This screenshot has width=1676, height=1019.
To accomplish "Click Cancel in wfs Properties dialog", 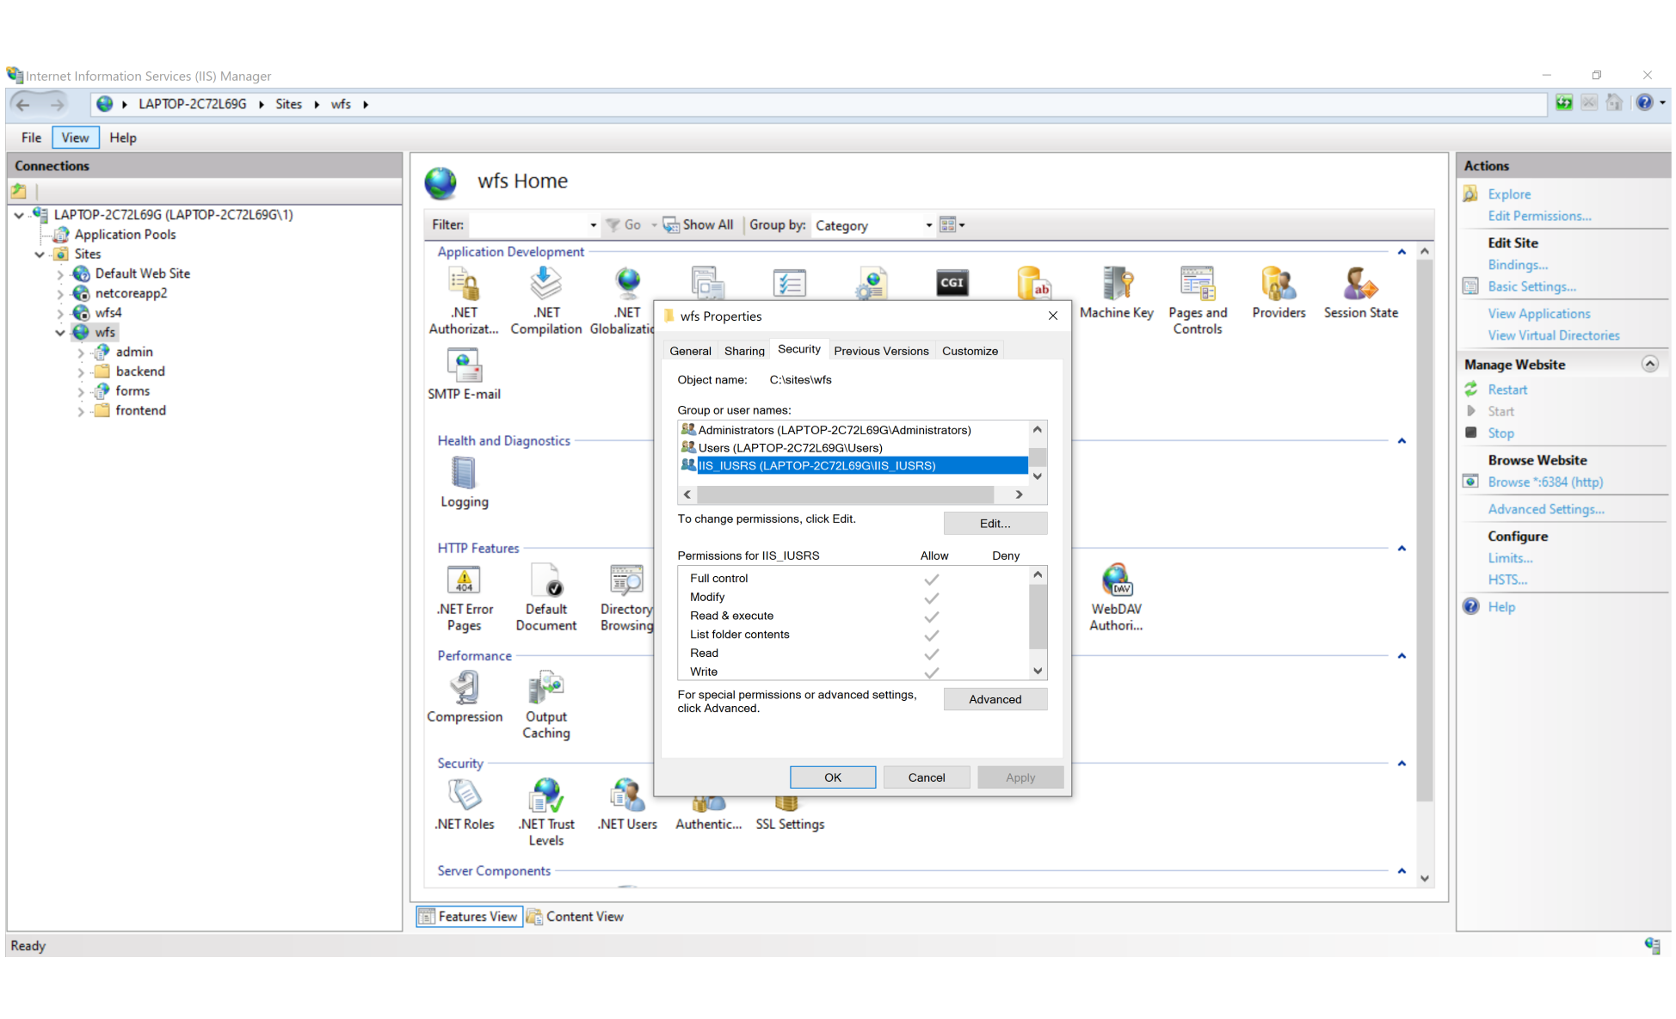I will click(926, 777).
